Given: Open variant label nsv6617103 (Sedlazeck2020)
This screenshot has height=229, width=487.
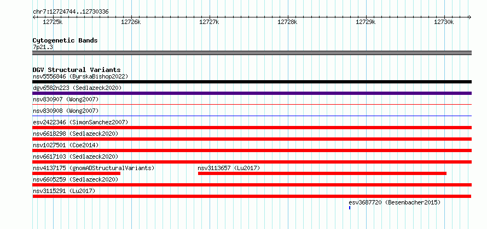Looking at the screenshot, I should coord(76,156).
